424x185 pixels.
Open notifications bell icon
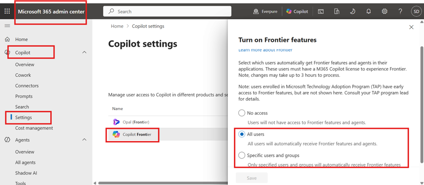pyautogui.click(x=368, y=11)
